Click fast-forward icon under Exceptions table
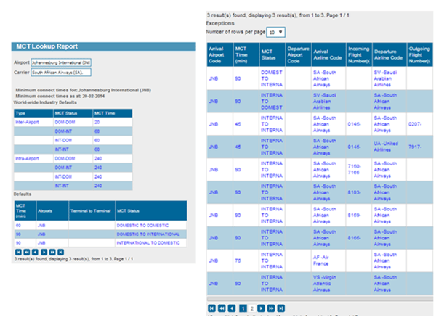Screen dimensions: 436x320 [x=271, y=308]
